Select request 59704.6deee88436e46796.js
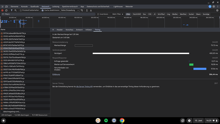Viewport: 220px width, 124px height. (25, 33)
